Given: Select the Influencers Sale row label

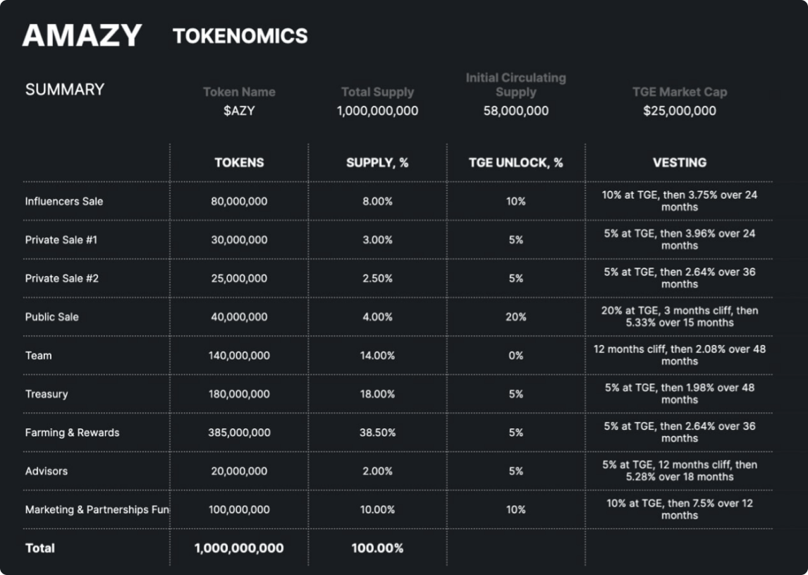Looking at the screenshot, I should point(64,201).
